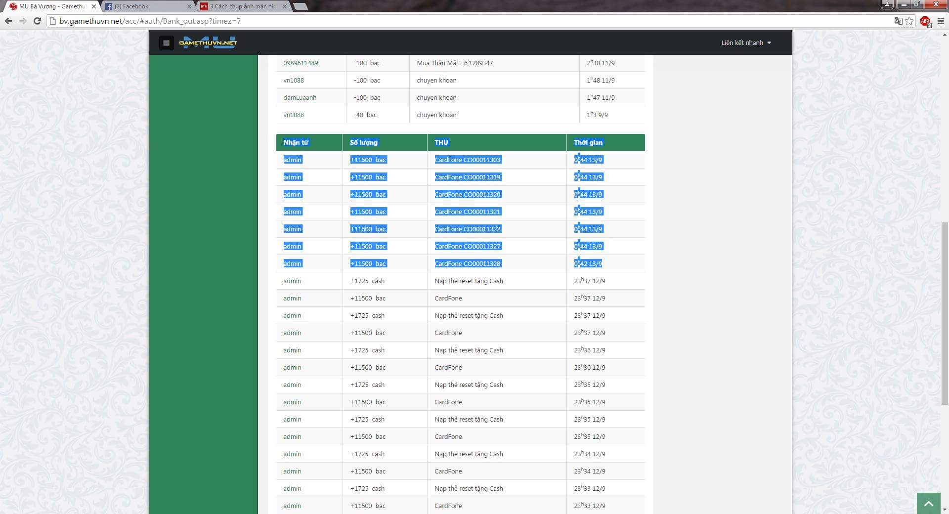Click the Chrome user profile button
Screen dimensions: 949x514
887,4
